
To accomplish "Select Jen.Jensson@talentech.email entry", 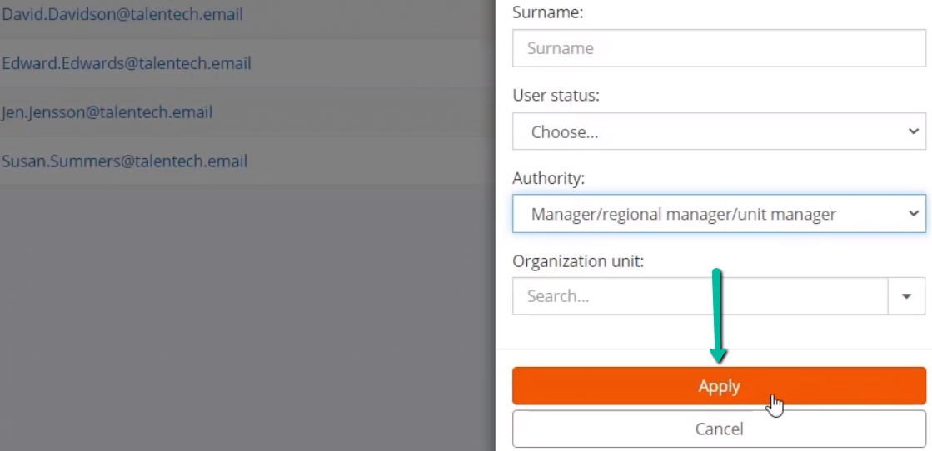I will tap(107, 112).
